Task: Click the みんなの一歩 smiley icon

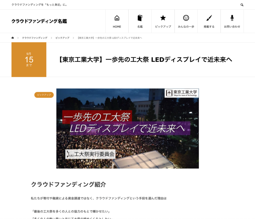Action: (186, 18)
